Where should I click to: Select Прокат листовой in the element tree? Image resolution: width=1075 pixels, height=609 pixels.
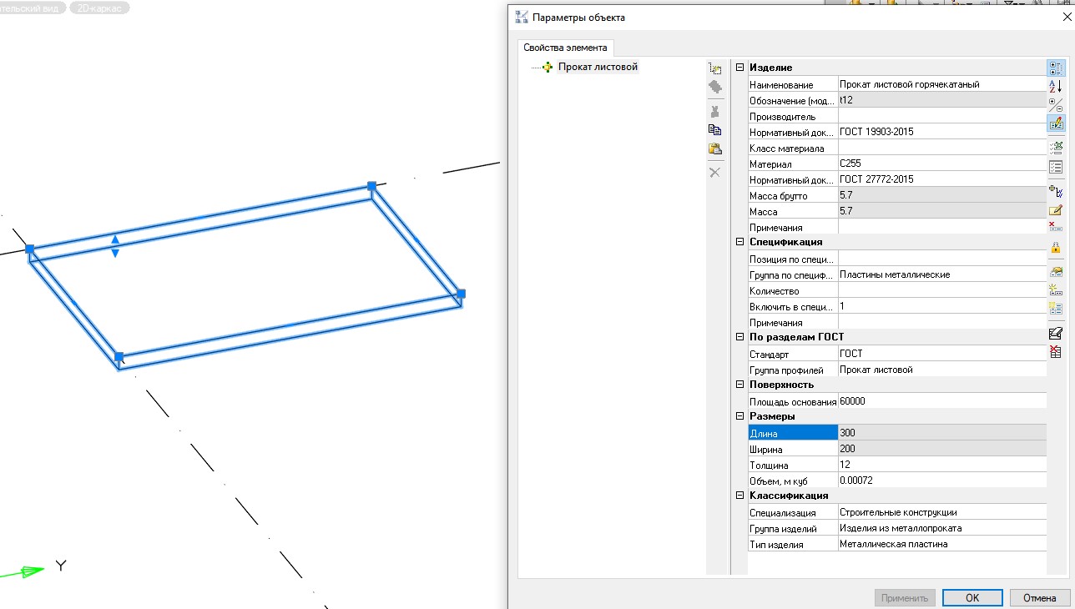[598, 67]
